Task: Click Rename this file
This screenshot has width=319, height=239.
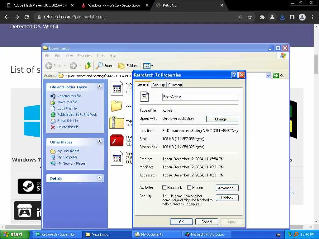Action: tap(69, 96)
